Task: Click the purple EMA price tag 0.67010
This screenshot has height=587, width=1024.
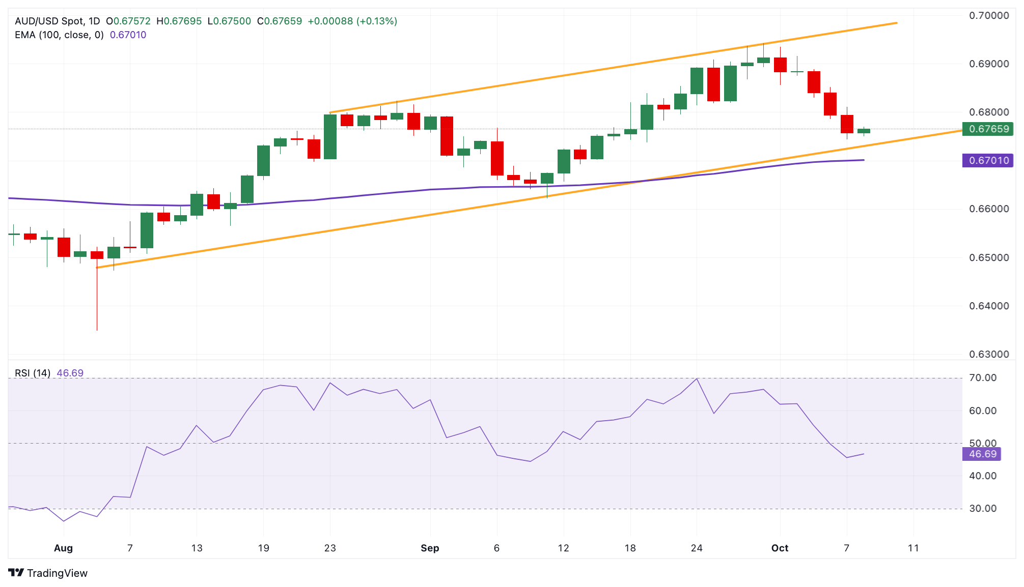Action: [988, 161]
